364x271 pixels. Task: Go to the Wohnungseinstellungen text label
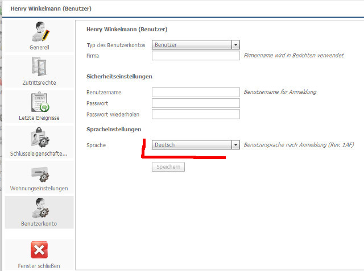tap(39, 188)
